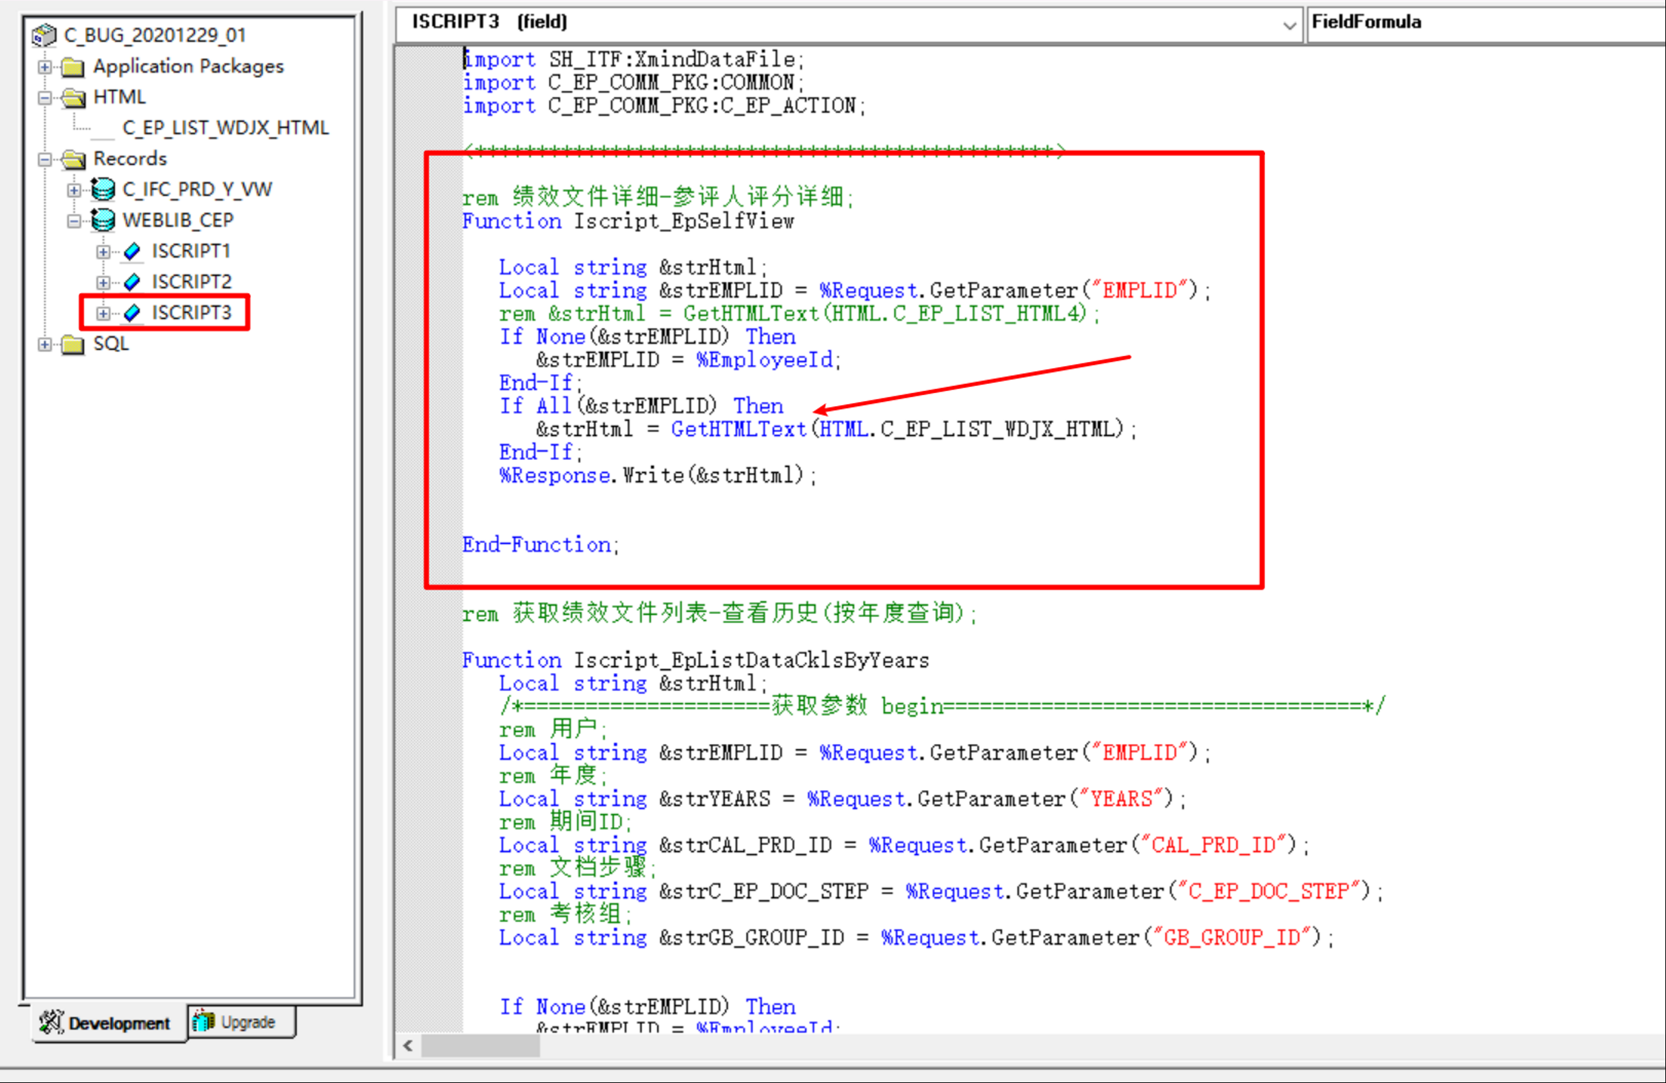Select C_BUG_20201229_01 project root
This screenshot has height=1083, width=1666.
coord(155,35)
